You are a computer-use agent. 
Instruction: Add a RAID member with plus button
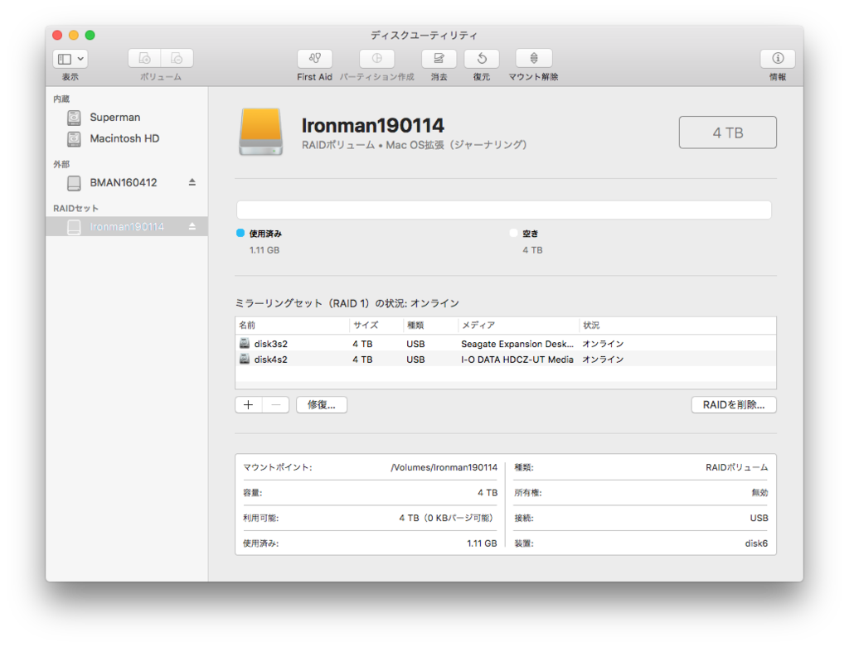tap(249, 404)
